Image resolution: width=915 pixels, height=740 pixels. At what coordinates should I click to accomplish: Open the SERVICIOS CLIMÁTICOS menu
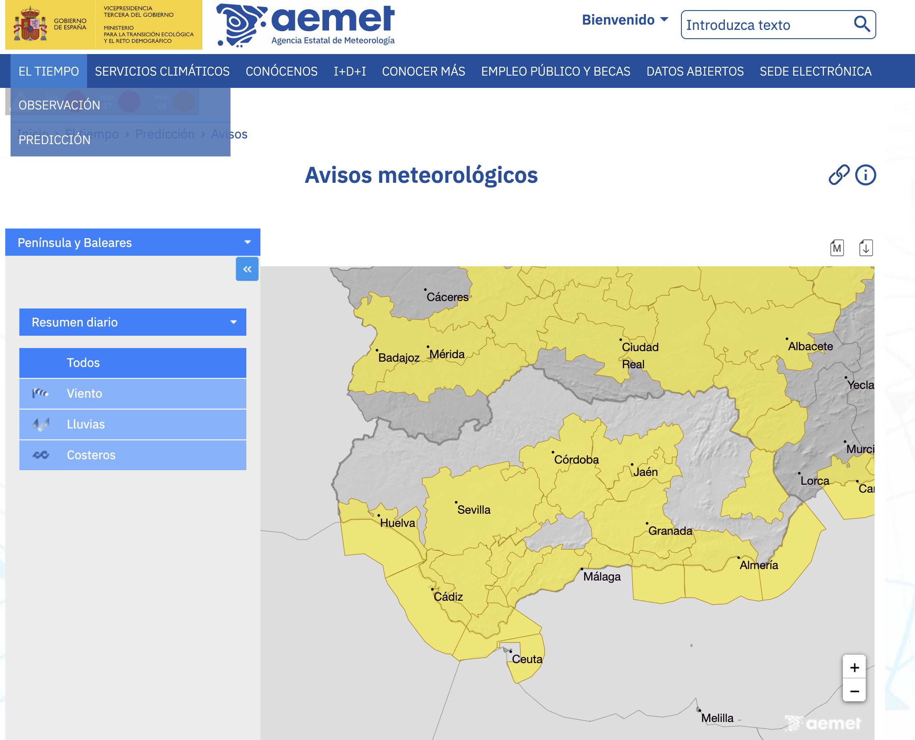click(x=162, y=71)
